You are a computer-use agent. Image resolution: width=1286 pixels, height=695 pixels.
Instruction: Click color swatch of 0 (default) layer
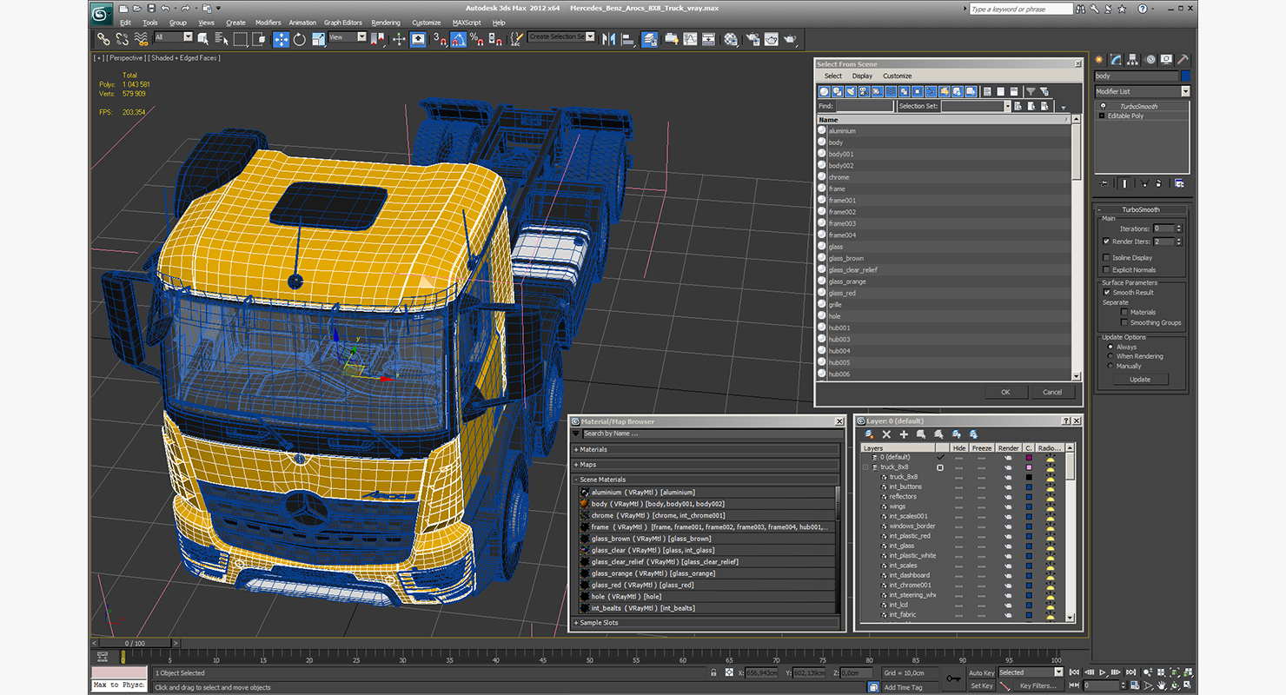[1029, 457]
